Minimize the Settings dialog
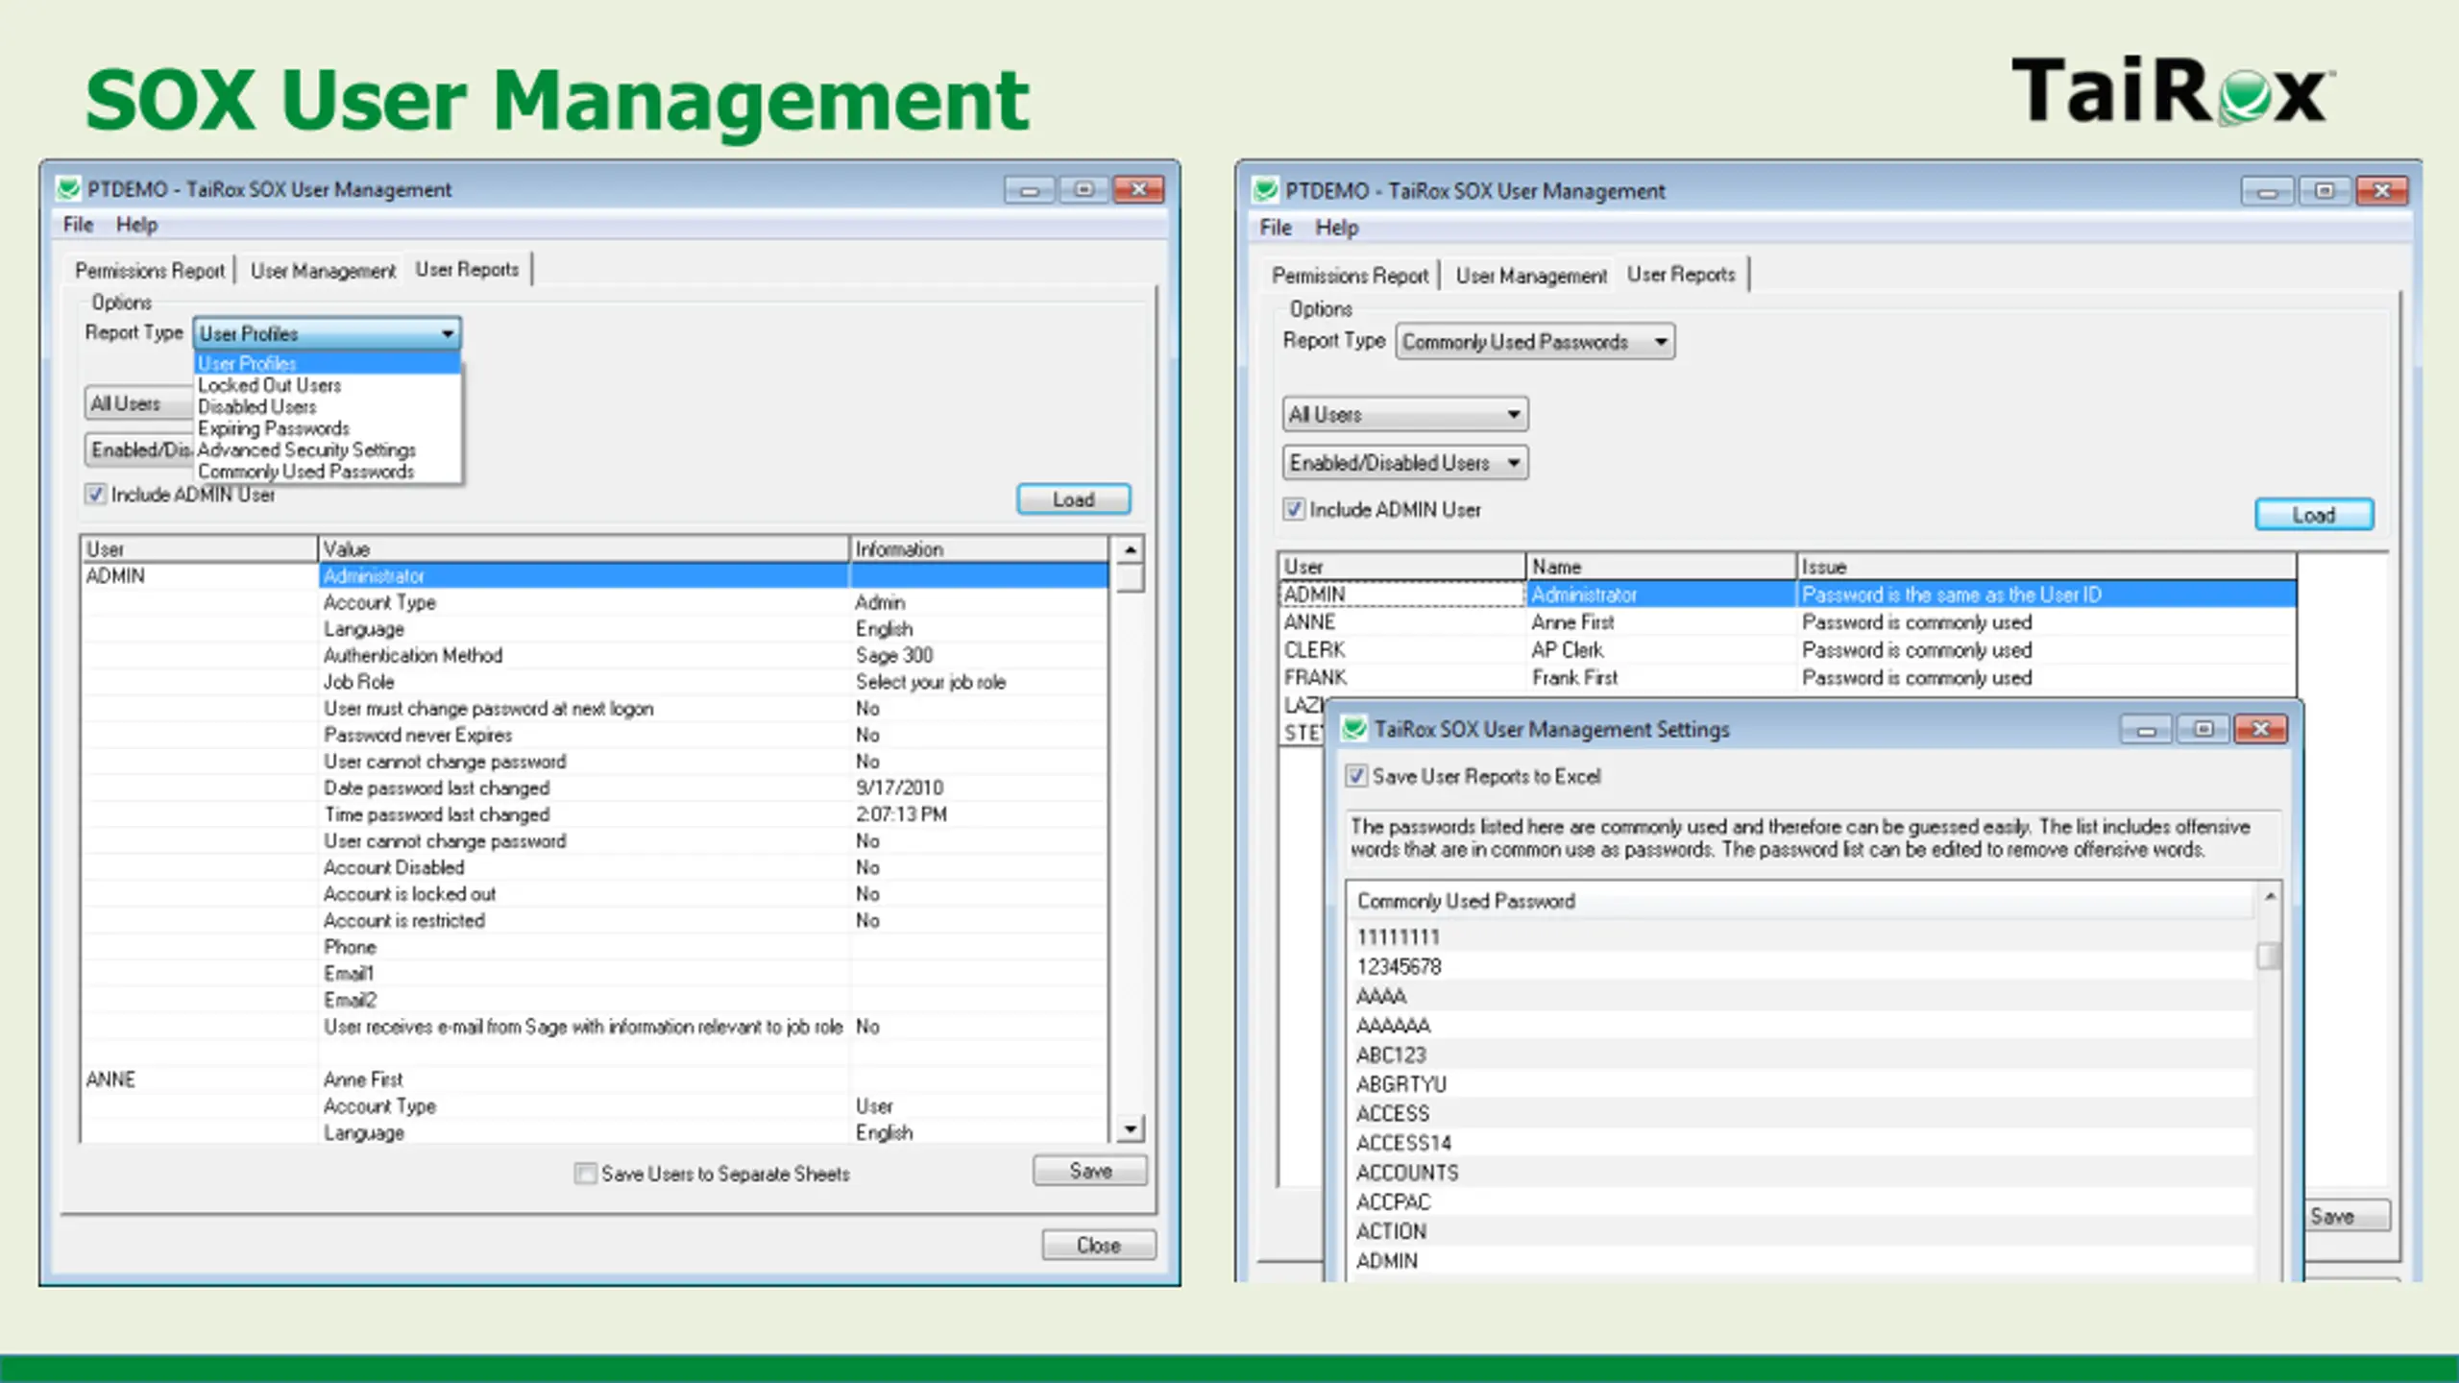The image size is (2459, 1383). (x=2147, y=730)
